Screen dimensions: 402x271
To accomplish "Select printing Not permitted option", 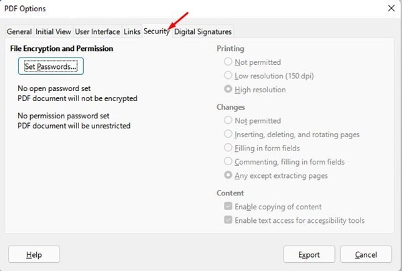I will tap(229, 63).
